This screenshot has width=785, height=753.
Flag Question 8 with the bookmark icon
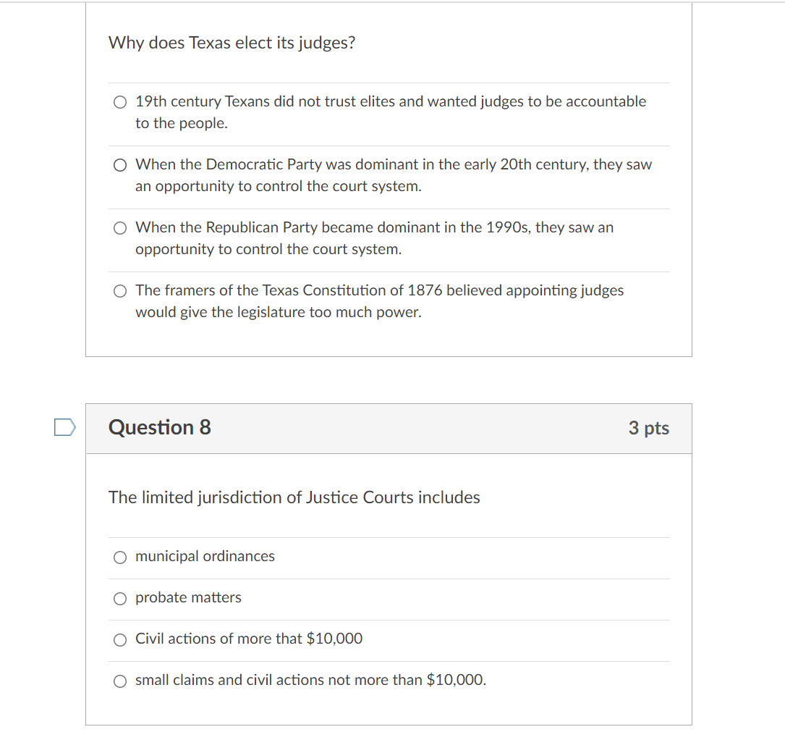[x=65, y=427]
